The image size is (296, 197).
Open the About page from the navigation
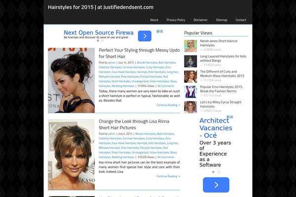(x=154, y=20)
